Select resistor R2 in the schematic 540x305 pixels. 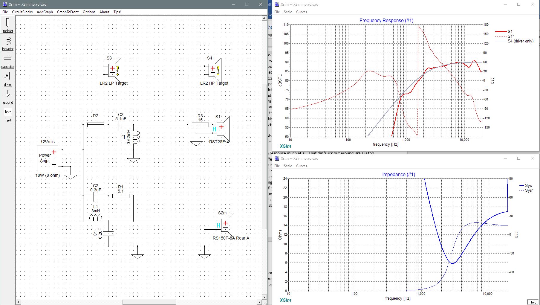pos(96,125)
